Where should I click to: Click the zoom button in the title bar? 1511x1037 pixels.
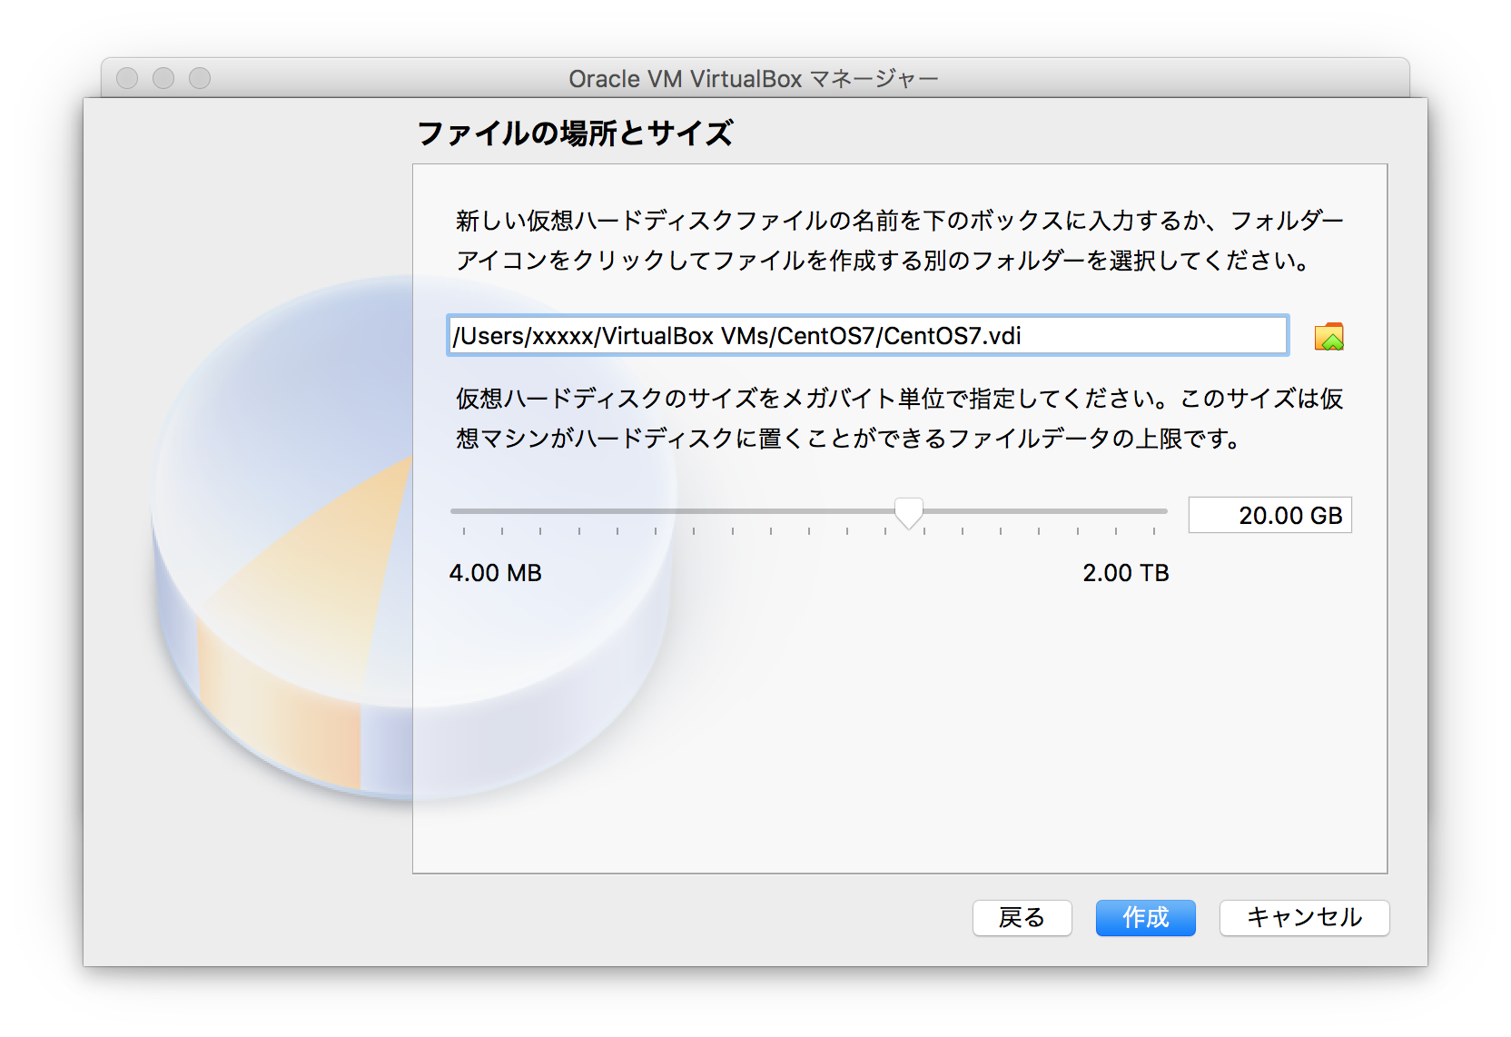click(201, 79)
